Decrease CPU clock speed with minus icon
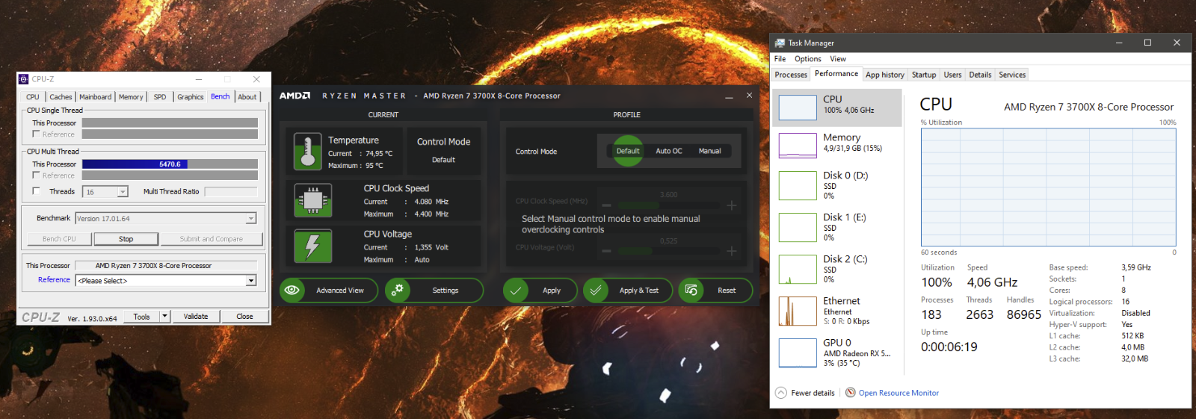Image resolution: width=1196 pixels, height=419 pixels. pos(606,205)
